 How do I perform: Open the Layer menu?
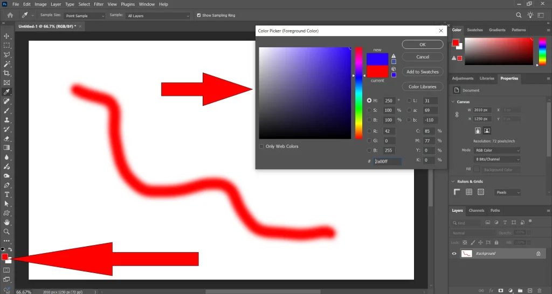click(x=56, y=4)
